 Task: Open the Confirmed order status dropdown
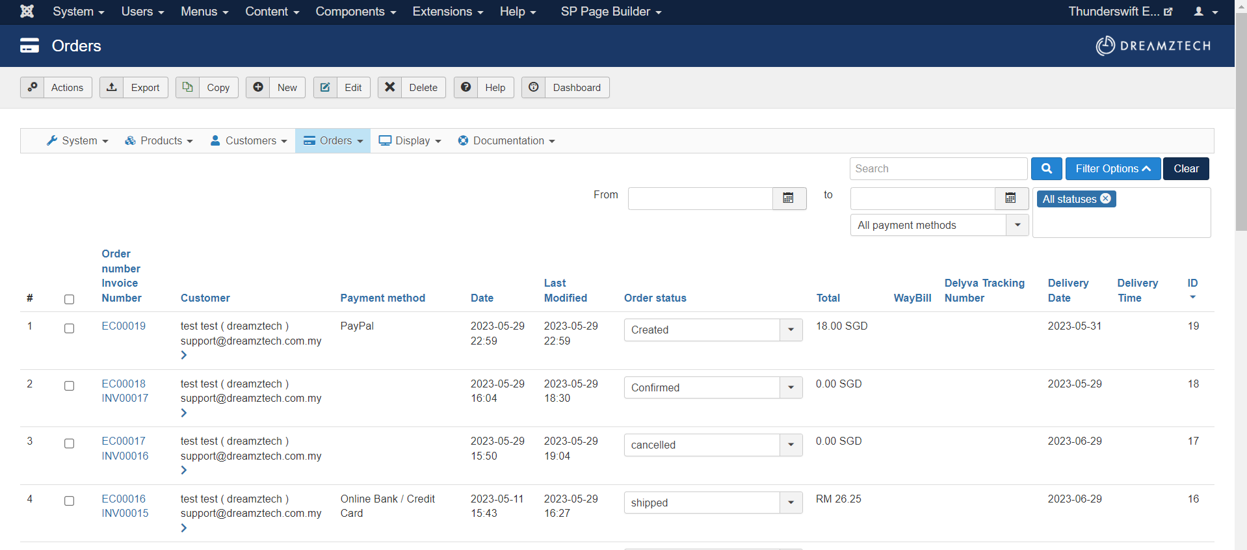pyautogui.click(x=713, y=387)
